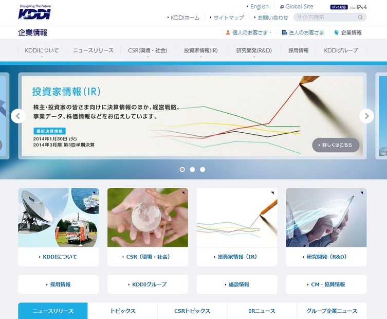
Task: Click the 企業情報 page heading
Action: 32,32
